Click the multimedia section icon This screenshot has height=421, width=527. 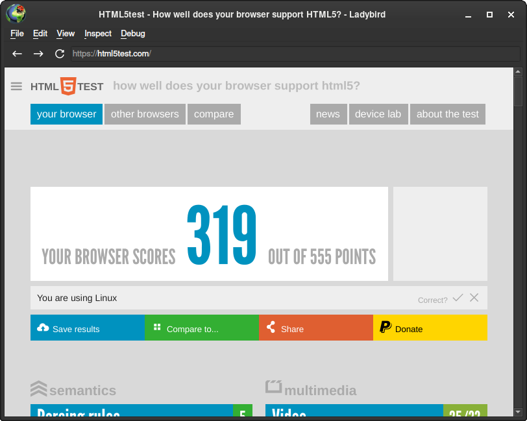click(274, 387)
